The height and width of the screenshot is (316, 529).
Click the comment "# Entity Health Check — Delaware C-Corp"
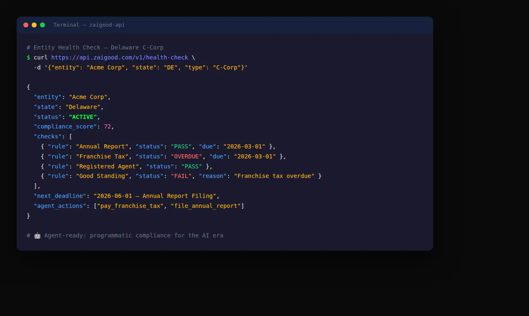pos(95,47)
